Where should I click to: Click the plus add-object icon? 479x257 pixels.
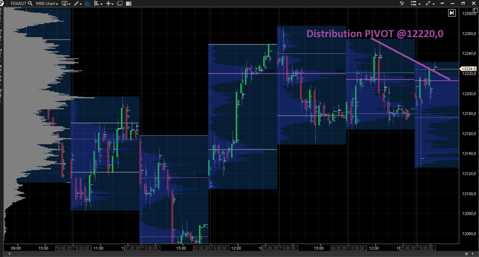pos(109,3)
